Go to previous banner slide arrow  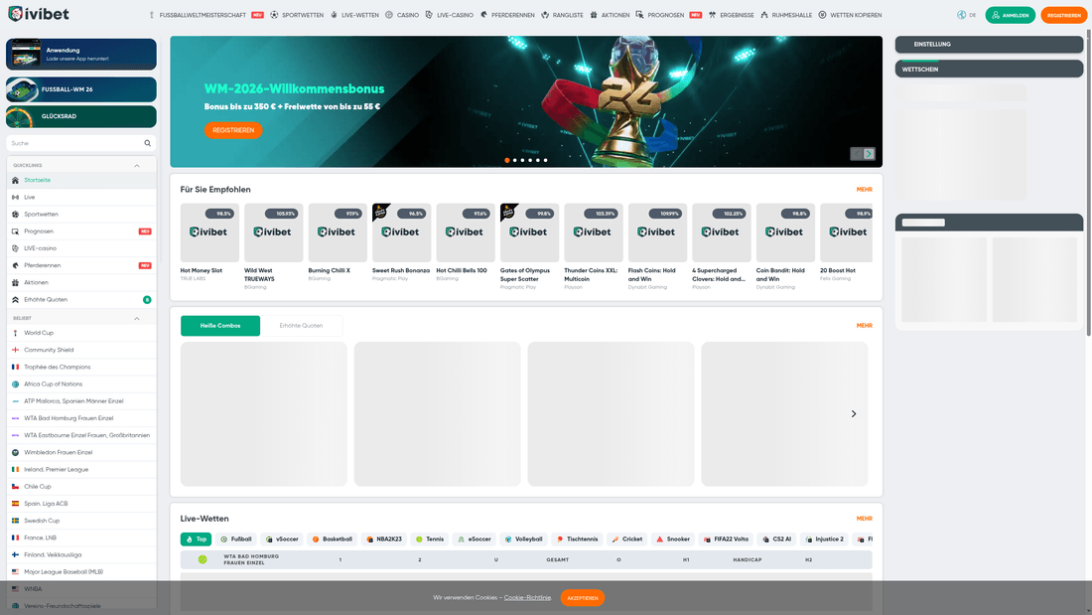click(x=857, y=154)
